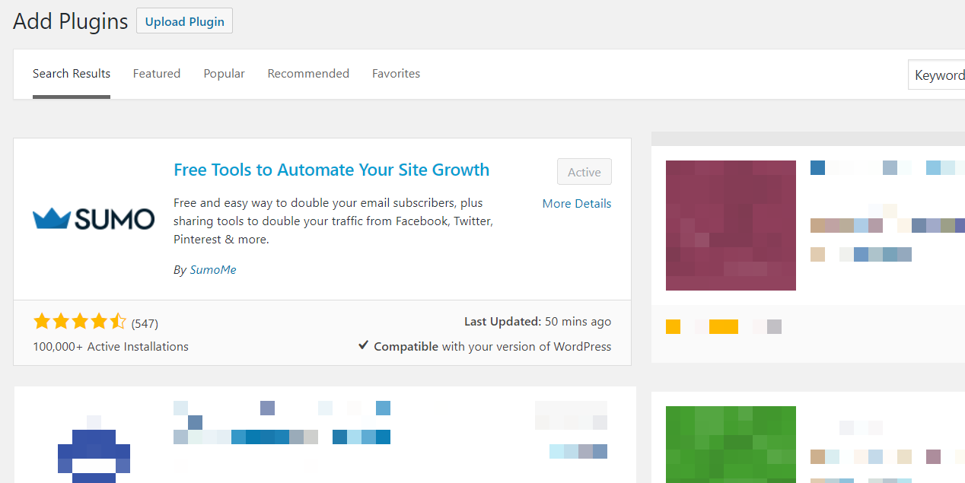Click the Upload Plugin button
This screenshot has height=483, width=965.
[183, 21]
